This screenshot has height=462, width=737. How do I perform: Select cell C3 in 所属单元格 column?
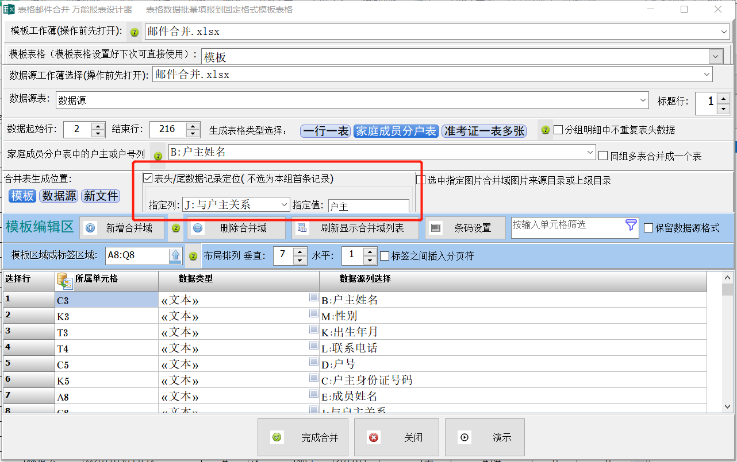[107, 300]
